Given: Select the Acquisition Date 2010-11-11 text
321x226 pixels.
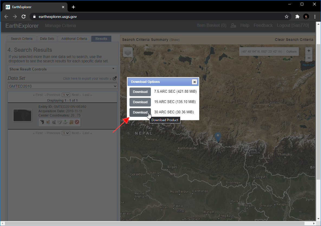Looking at the screenshot, I should click(x=60, y=111).
